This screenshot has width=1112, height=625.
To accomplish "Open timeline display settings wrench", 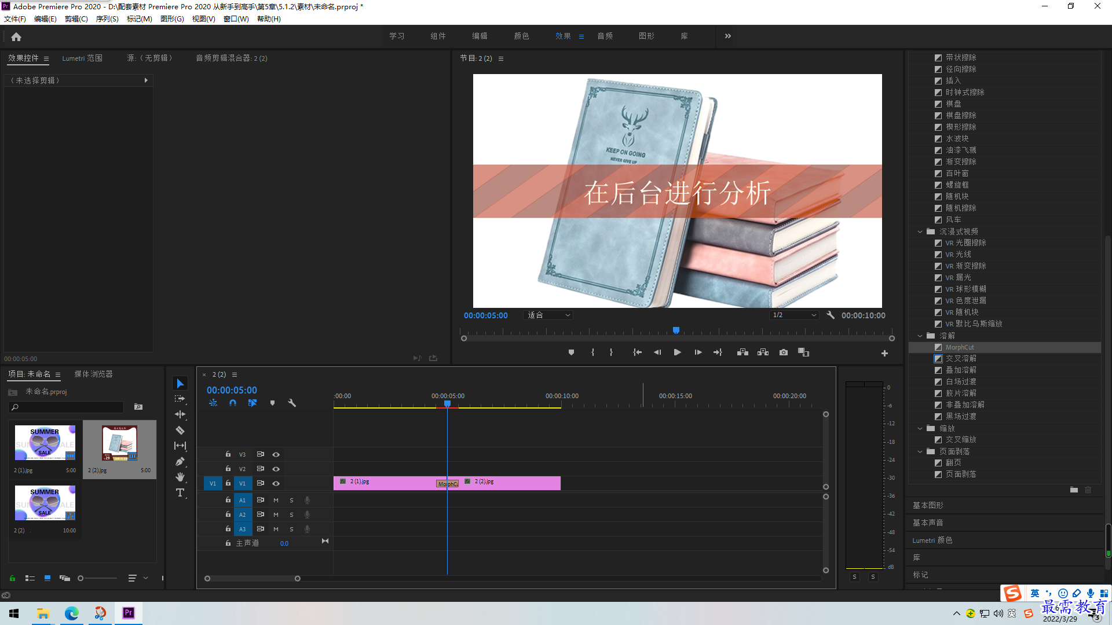I will 292,403.
